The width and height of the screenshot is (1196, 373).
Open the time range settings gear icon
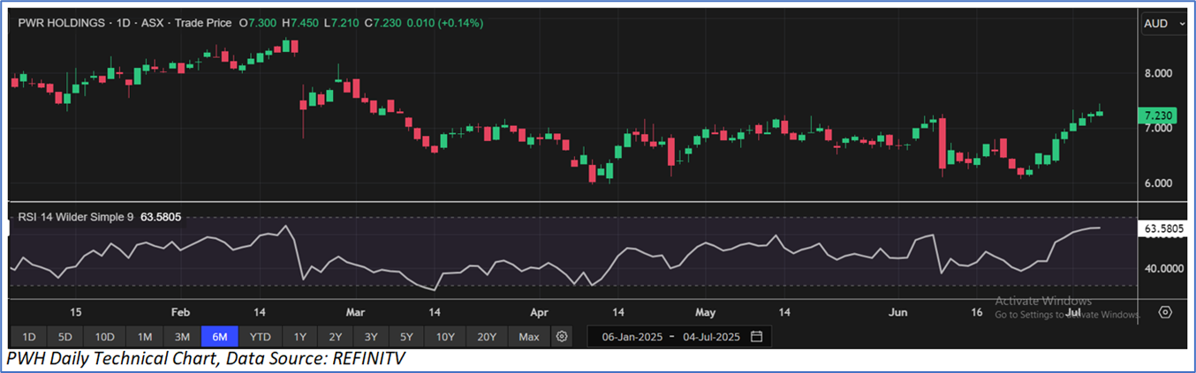coord(562,337)
